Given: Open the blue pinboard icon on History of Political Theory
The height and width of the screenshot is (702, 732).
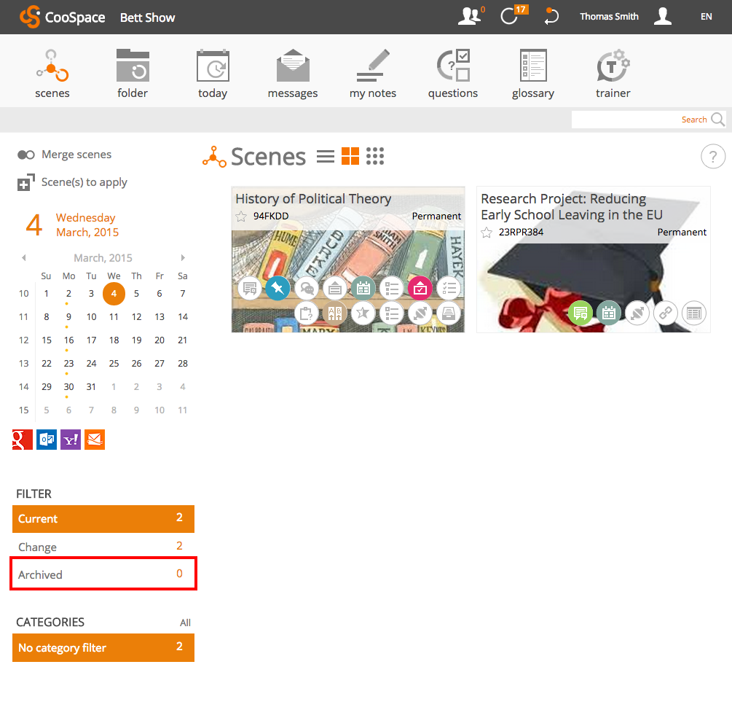Looking at the screenshot, I should (278, 289).
